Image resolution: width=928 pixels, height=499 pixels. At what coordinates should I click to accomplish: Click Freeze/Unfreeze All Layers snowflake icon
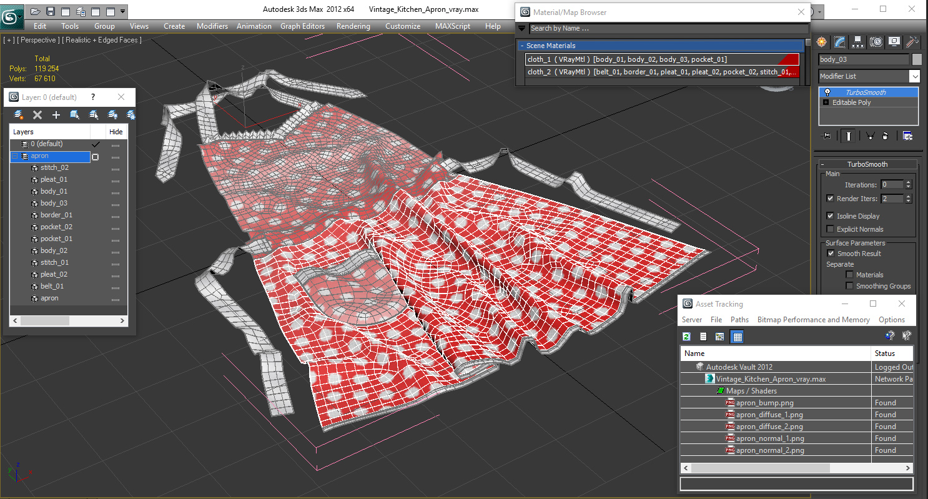tap(131, 115)
